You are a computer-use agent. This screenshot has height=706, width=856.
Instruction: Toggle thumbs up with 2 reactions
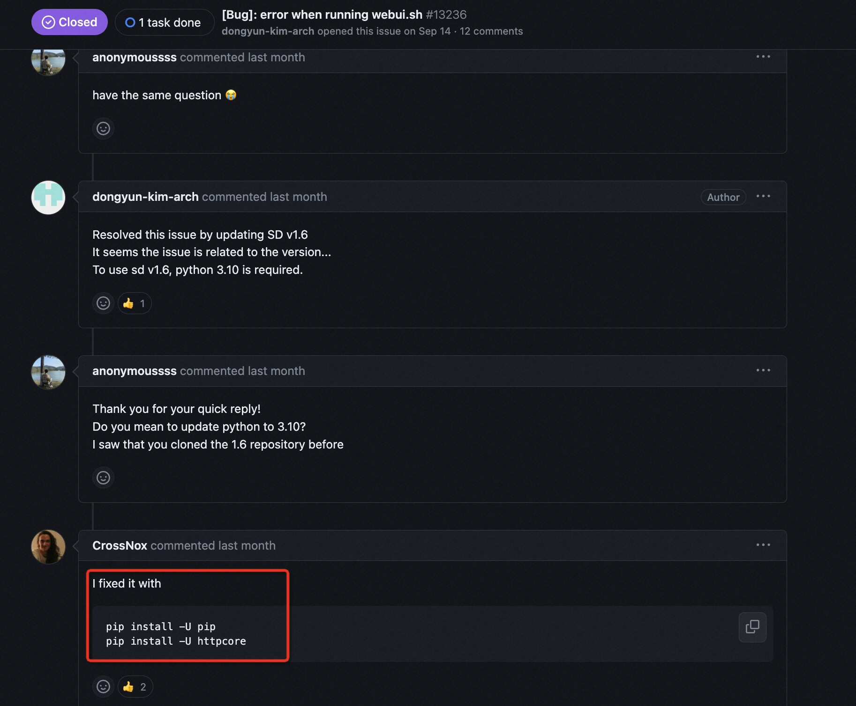pos(135,686)
